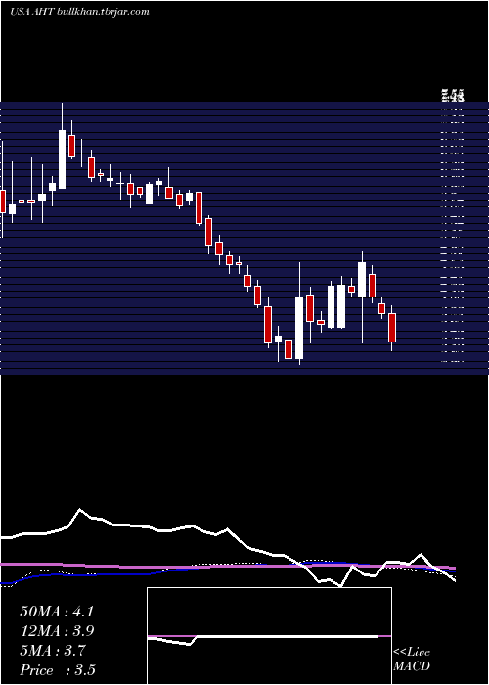Select the '12MA : 3.9' value
489x685 pixels.
(57, 631)
